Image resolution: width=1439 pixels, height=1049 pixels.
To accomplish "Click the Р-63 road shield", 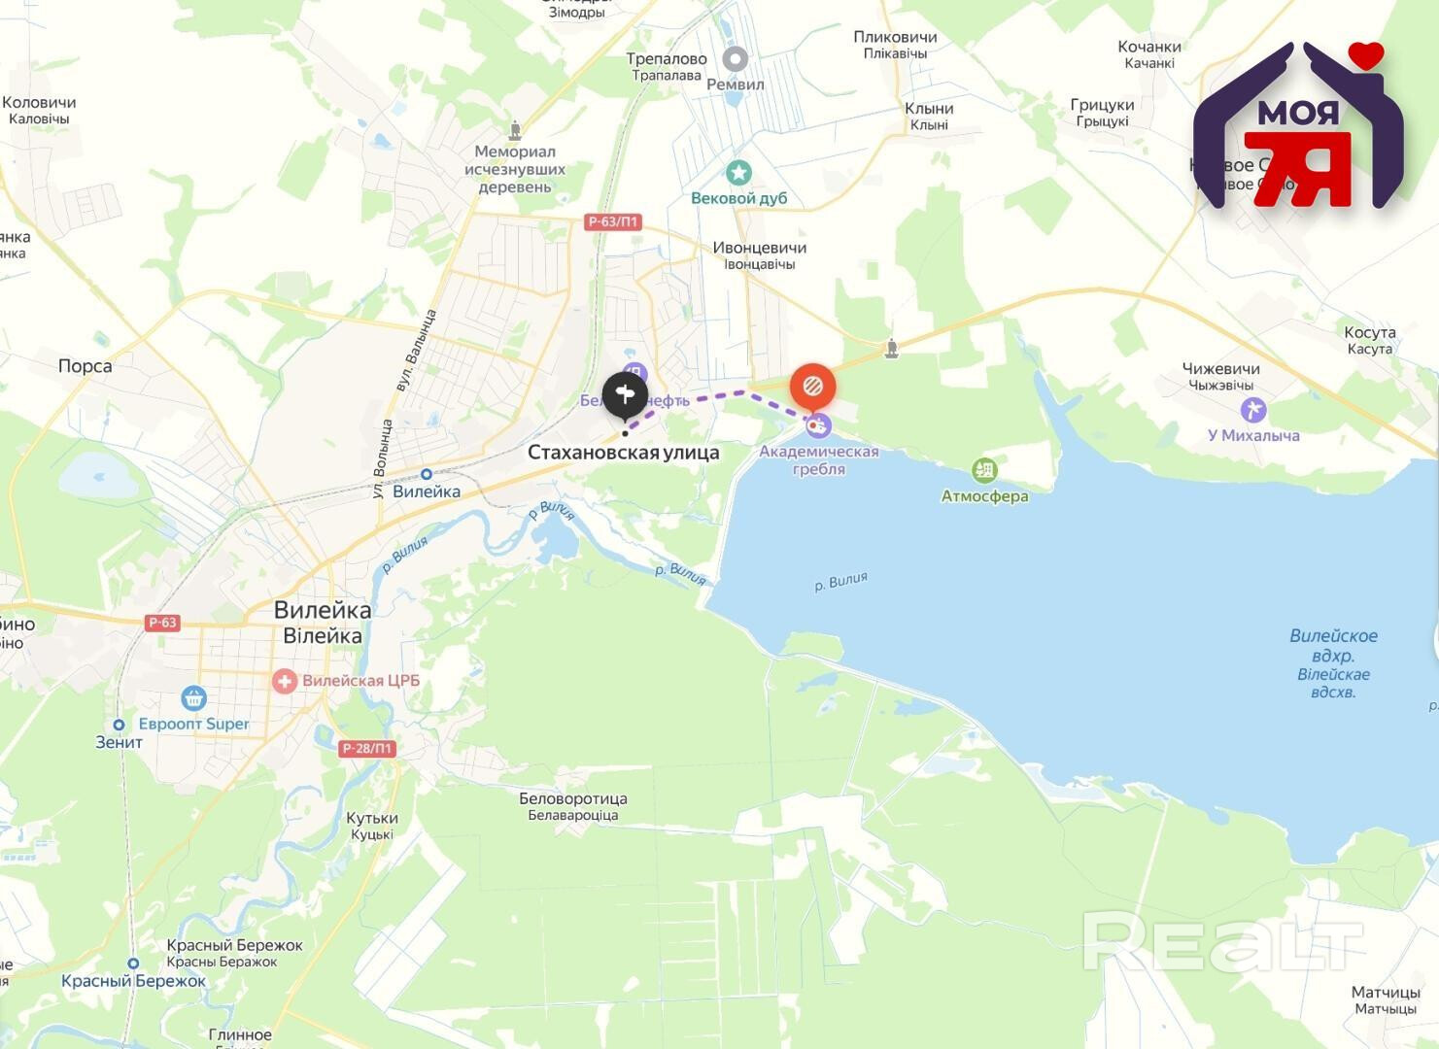I will coord(162,623).
